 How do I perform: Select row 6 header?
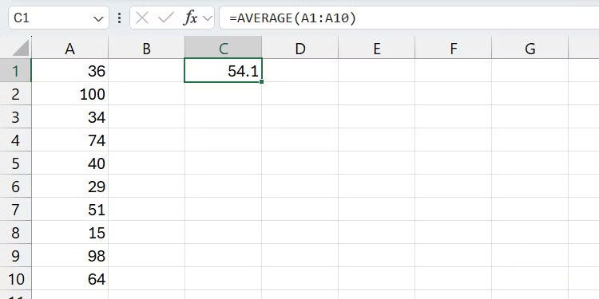[16, 187]
